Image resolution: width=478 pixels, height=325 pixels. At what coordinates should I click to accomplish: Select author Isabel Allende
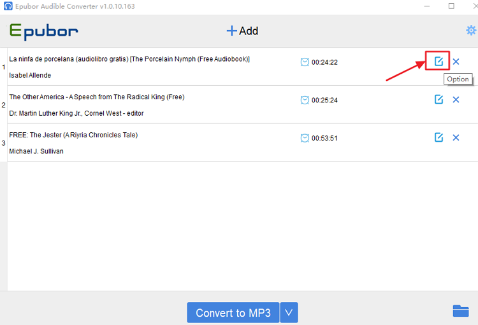(30, 75)
